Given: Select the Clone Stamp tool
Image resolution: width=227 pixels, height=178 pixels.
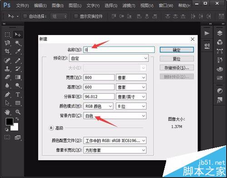Looking at the screenshot, I should click(7, 69).
